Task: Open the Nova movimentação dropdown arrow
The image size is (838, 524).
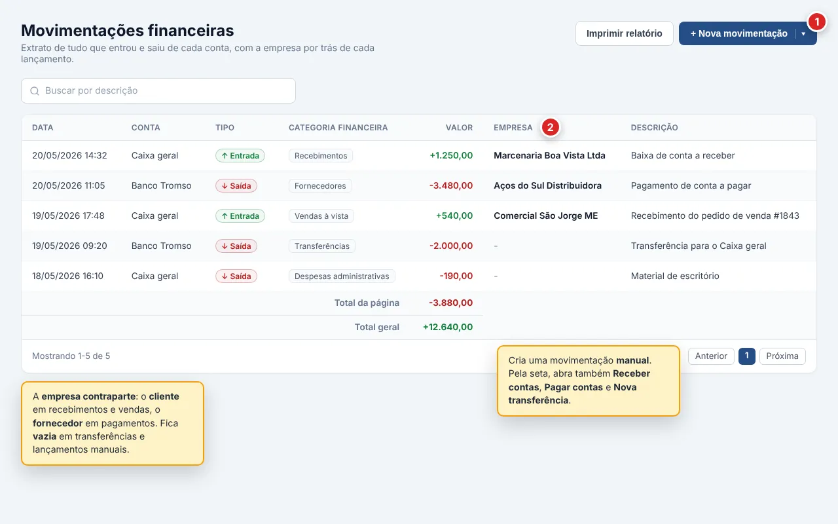Action: tap(803, 33)
